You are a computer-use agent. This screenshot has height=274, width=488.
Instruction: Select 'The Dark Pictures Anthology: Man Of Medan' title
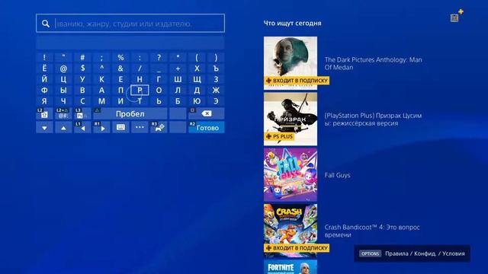pos(373,63)
